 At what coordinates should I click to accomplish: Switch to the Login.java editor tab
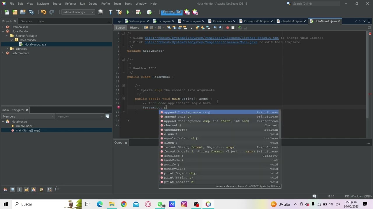click(164, 21)
